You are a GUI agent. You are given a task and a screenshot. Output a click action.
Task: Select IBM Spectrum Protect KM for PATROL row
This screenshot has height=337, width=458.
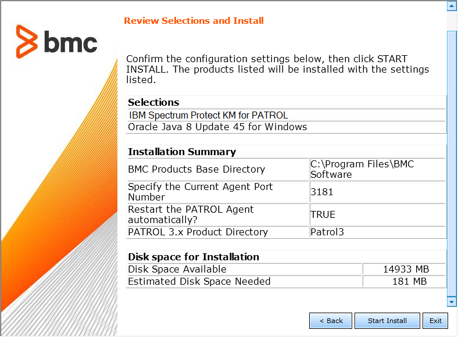coord(287,115)
